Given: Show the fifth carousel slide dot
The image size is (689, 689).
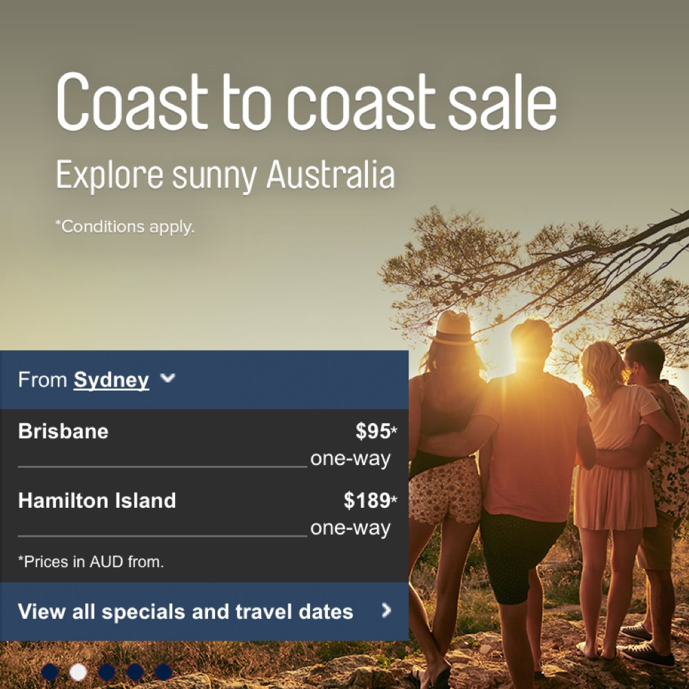Looking at the screenshot, I should [x=163, y=672].
